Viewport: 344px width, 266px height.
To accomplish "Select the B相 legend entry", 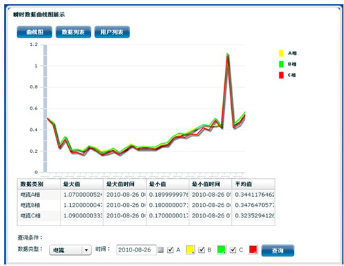I will [288, 64].
